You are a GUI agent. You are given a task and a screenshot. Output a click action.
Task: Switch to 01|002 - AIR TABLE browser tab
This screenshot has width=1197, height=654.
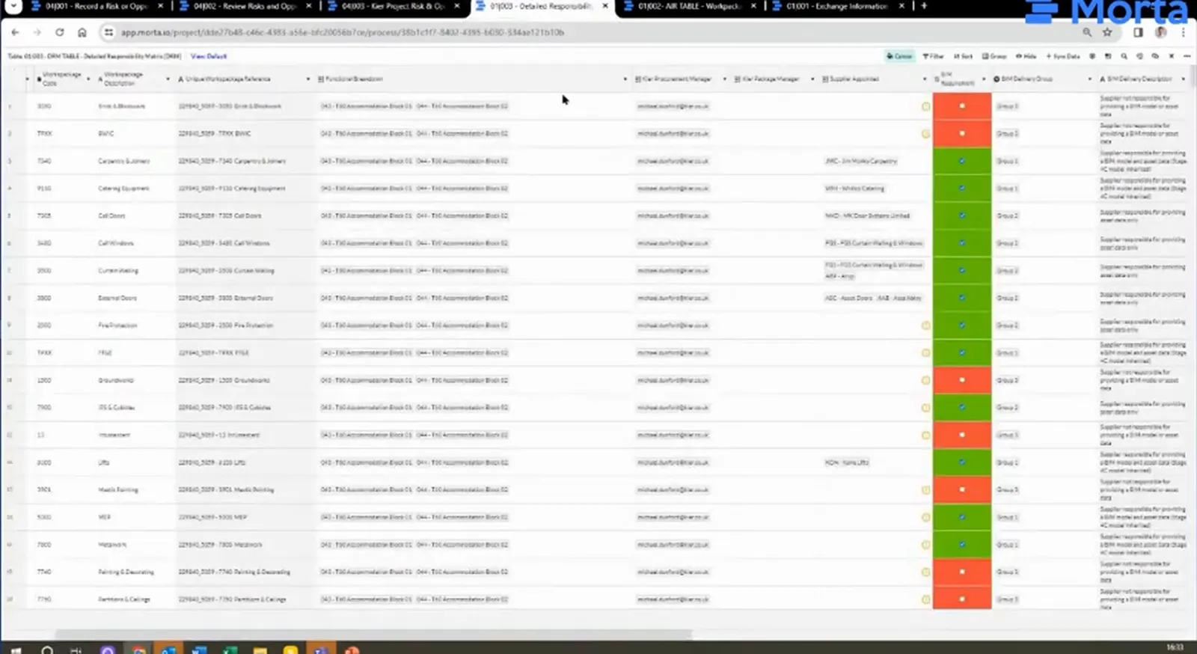pos(688,6)
